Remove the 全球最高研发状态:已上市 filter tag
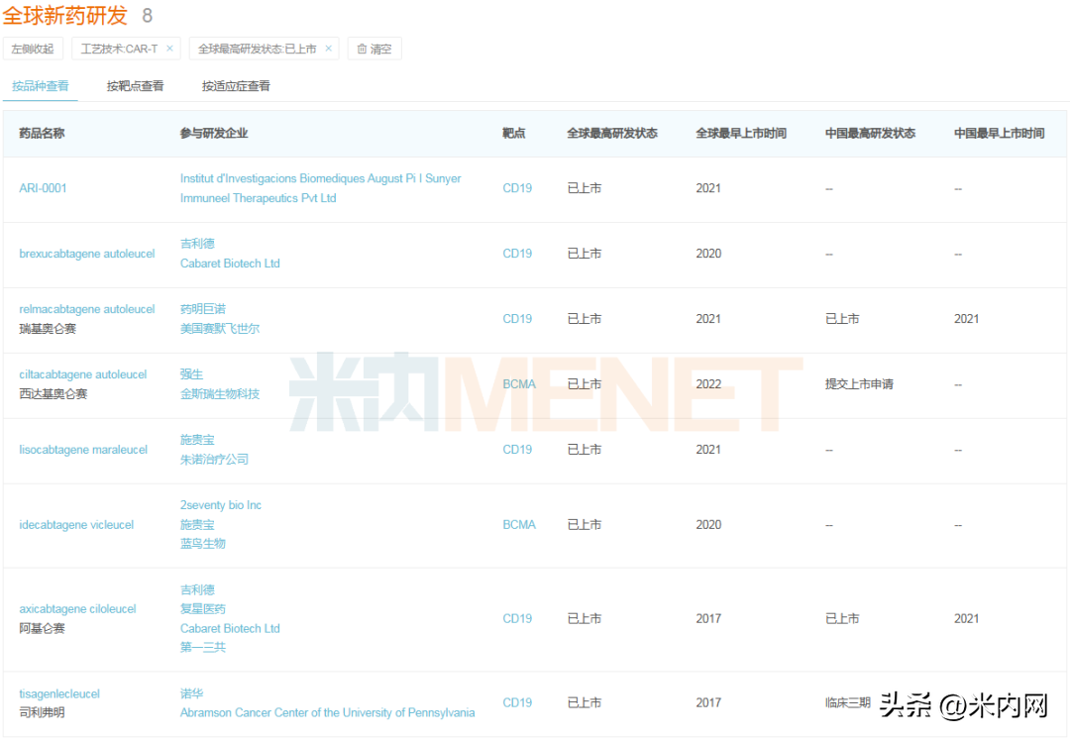Image resolution: width=1070 pixels, height=740 pixels. point(328,49)
